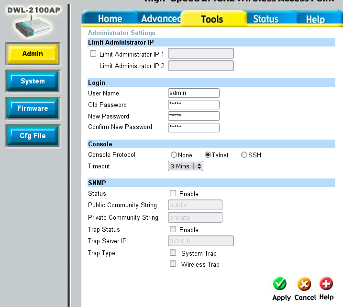Switch to the Advanced tab

161,19
